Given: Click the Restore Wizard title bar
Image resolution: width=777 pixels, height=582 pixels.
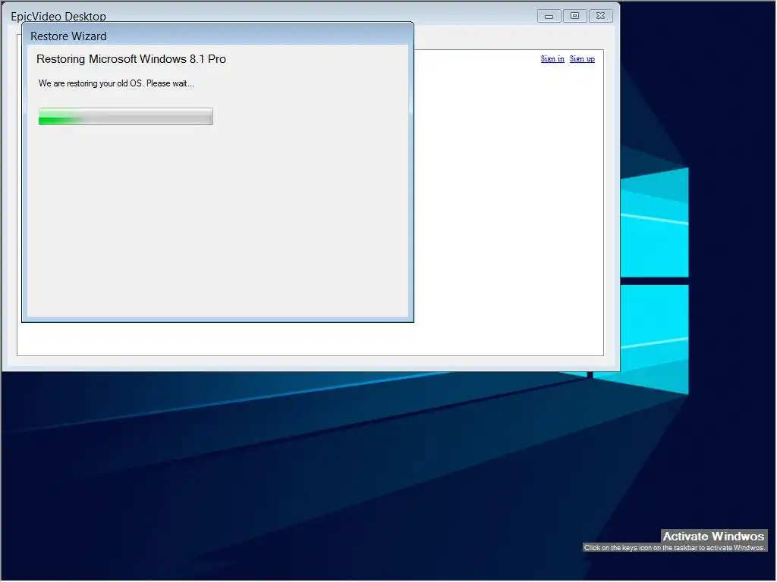Looking at the screenshot, I should click(218, 36).
